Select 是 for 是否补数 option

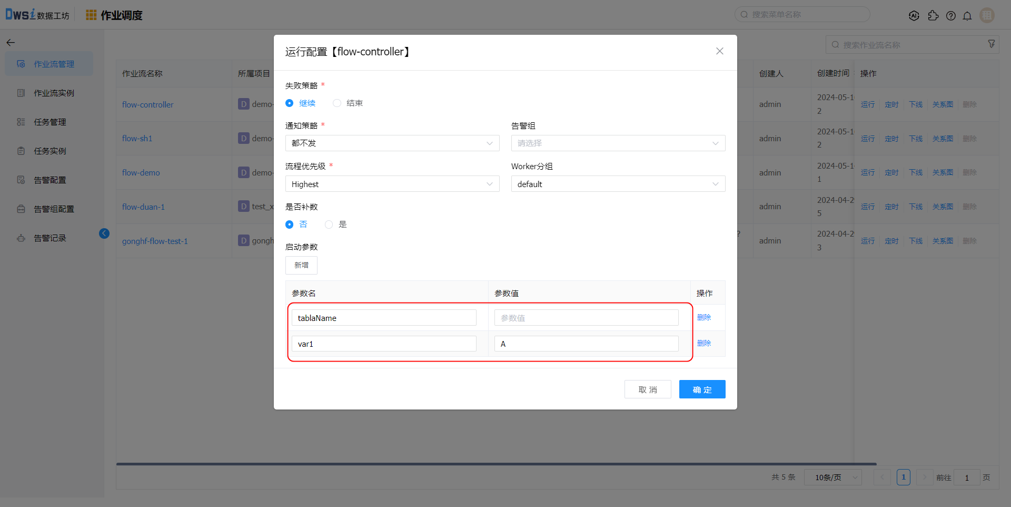point(329,225)
